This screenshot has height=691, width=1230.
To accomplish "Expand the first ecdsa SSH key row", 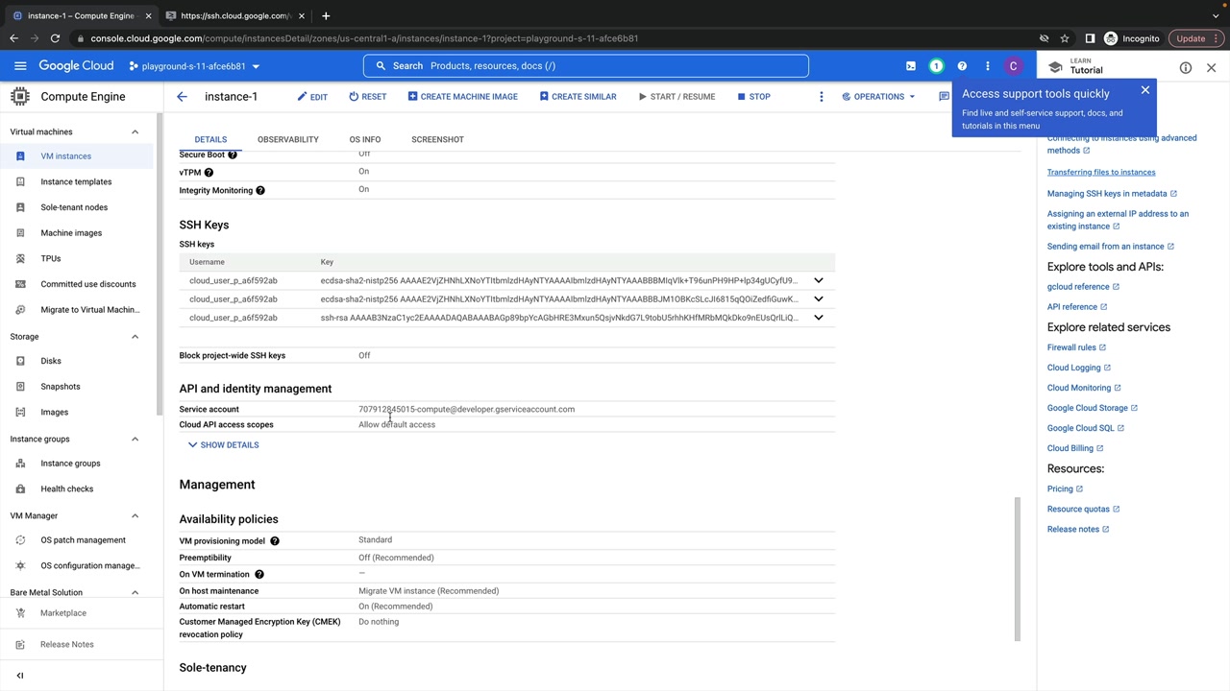I will tap(819, 281).
